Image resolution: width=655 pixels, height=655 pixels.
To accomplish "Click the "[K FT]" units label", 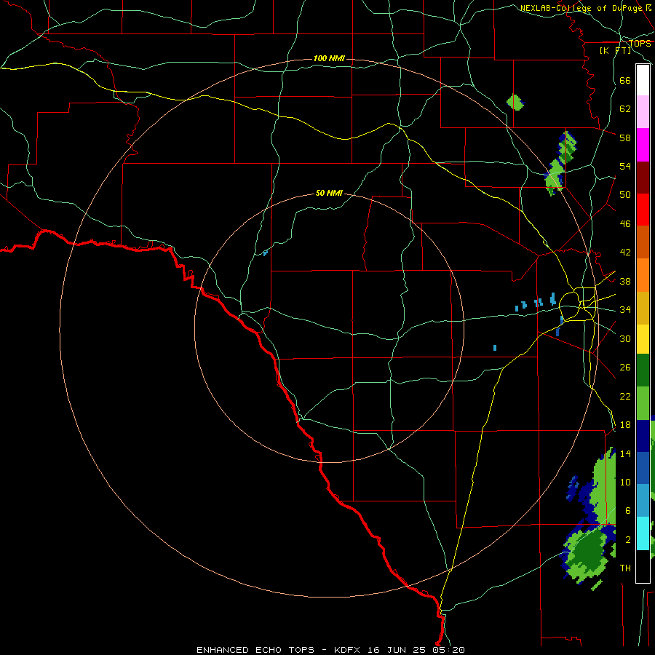I will (615, 50).
